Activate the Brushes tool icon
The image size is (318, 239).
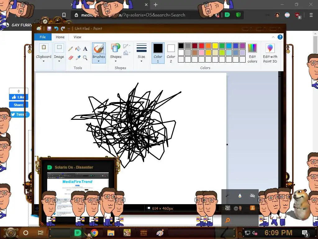(x=99, y=48)
